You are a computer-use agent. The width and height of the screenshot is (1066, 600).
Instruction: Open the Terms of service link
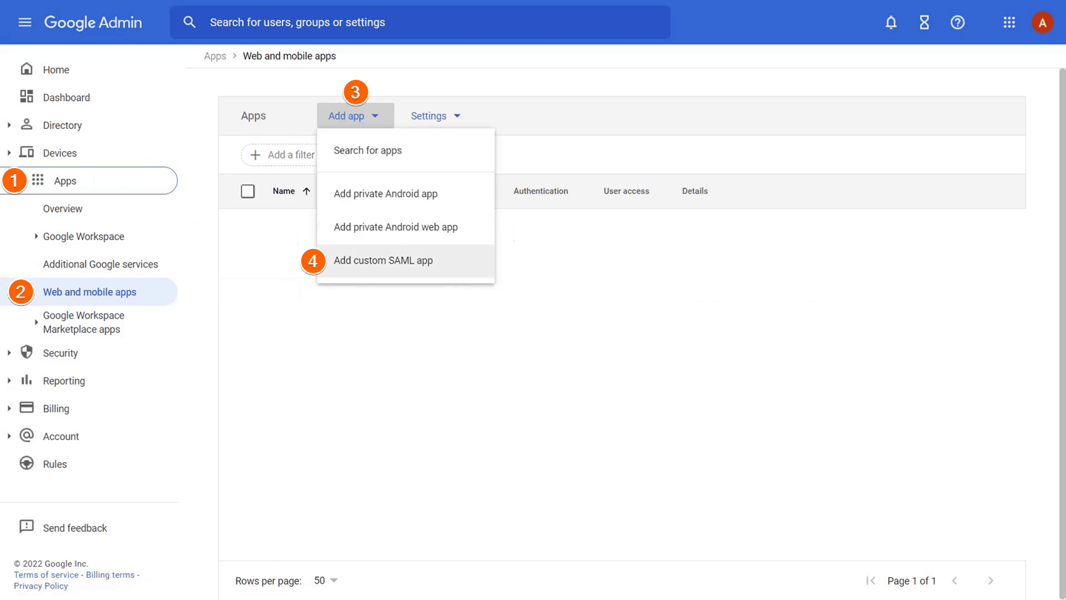pyautogui.click(x=46, y=575)
